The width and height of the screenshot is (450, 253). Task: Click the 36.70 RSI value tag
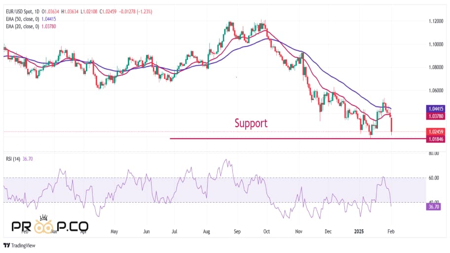click(433, 208)
